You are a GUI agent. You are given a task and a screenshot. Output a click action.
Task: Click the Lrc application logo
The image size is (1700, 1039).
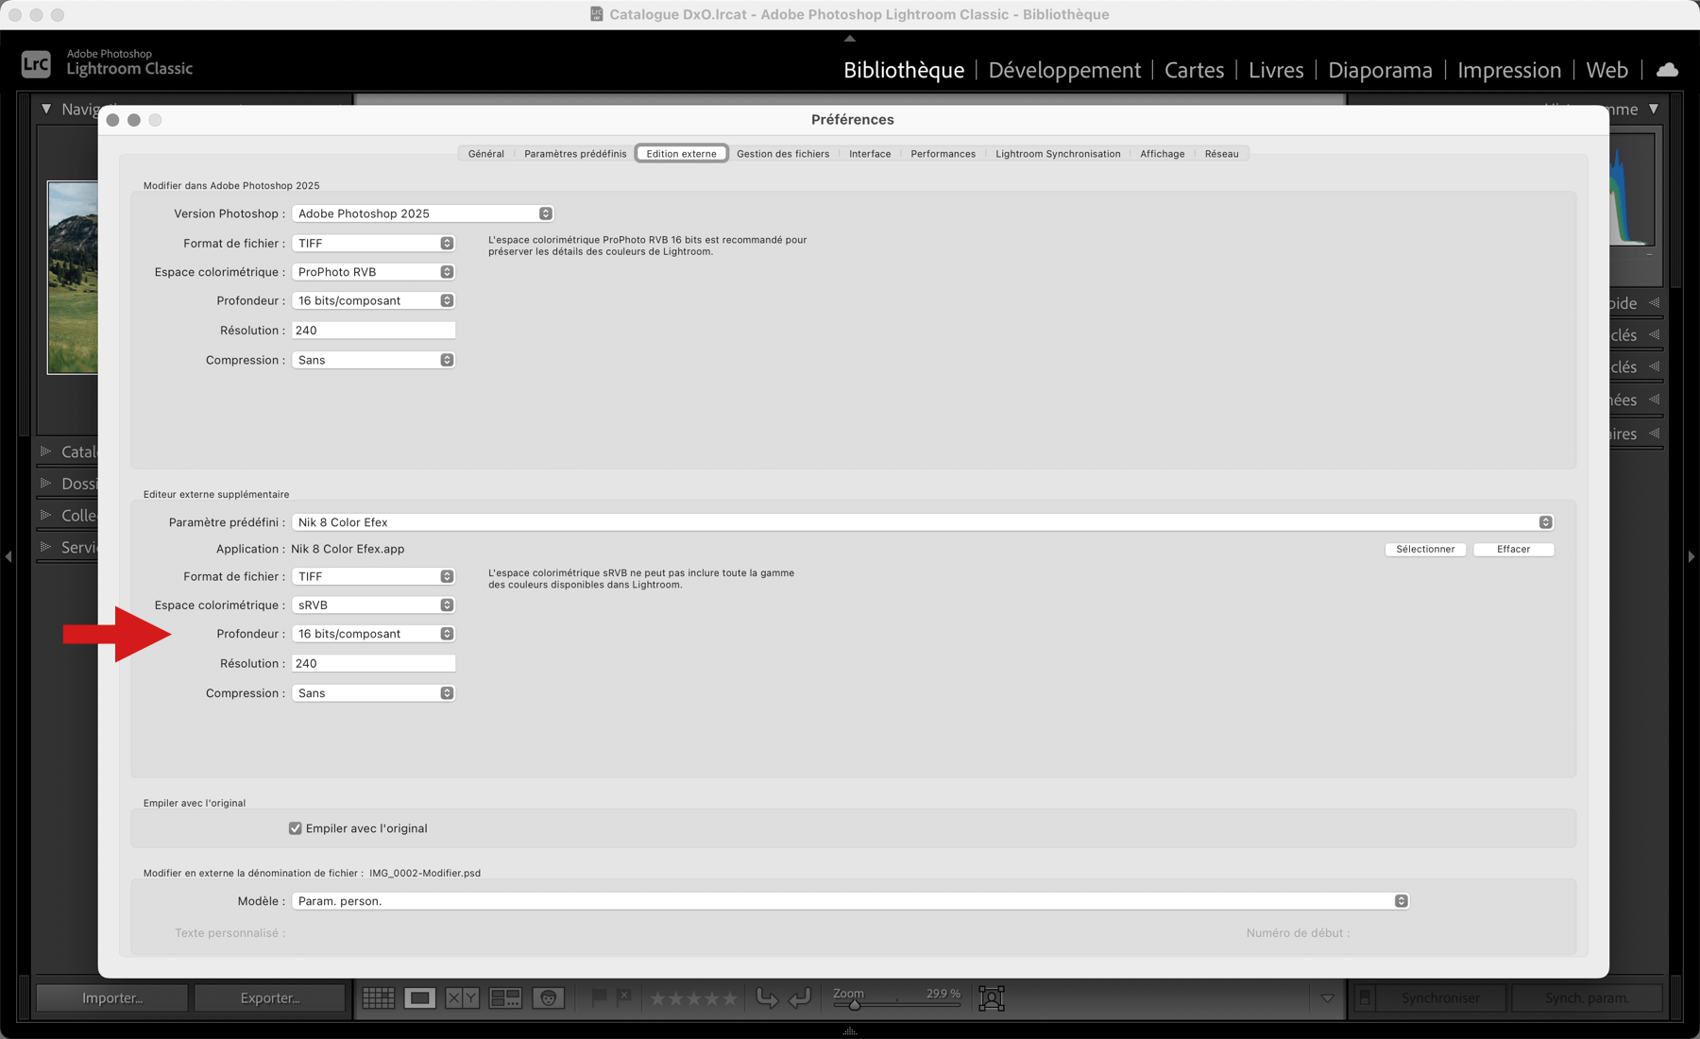36,63
